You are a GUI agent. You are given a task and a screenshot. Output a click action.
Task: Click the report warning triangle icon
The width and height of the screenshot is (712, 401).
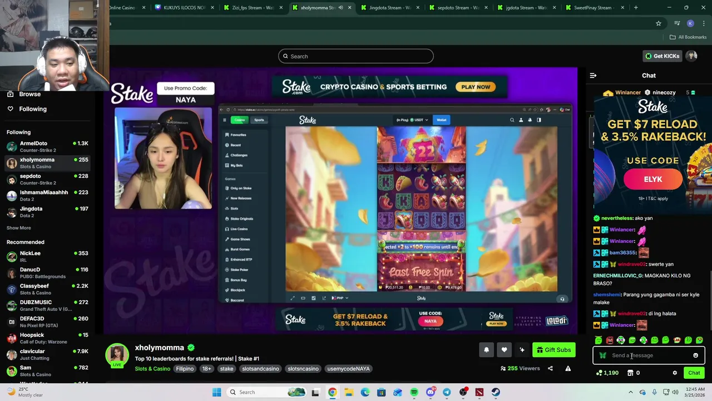coord(568,368)
